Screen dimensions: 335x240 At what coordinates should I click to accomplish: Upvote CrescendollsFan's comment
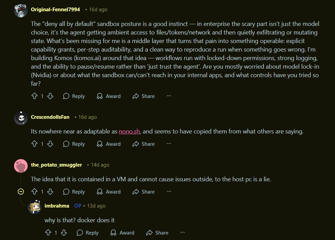34,144
